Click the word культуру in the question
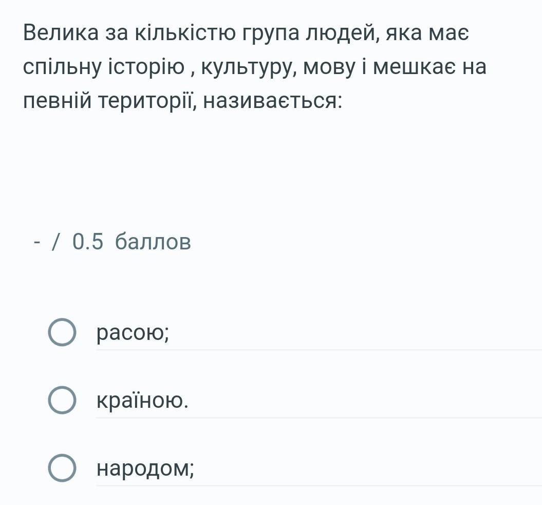The image size is (542, 505). click(x=248, y=68)
